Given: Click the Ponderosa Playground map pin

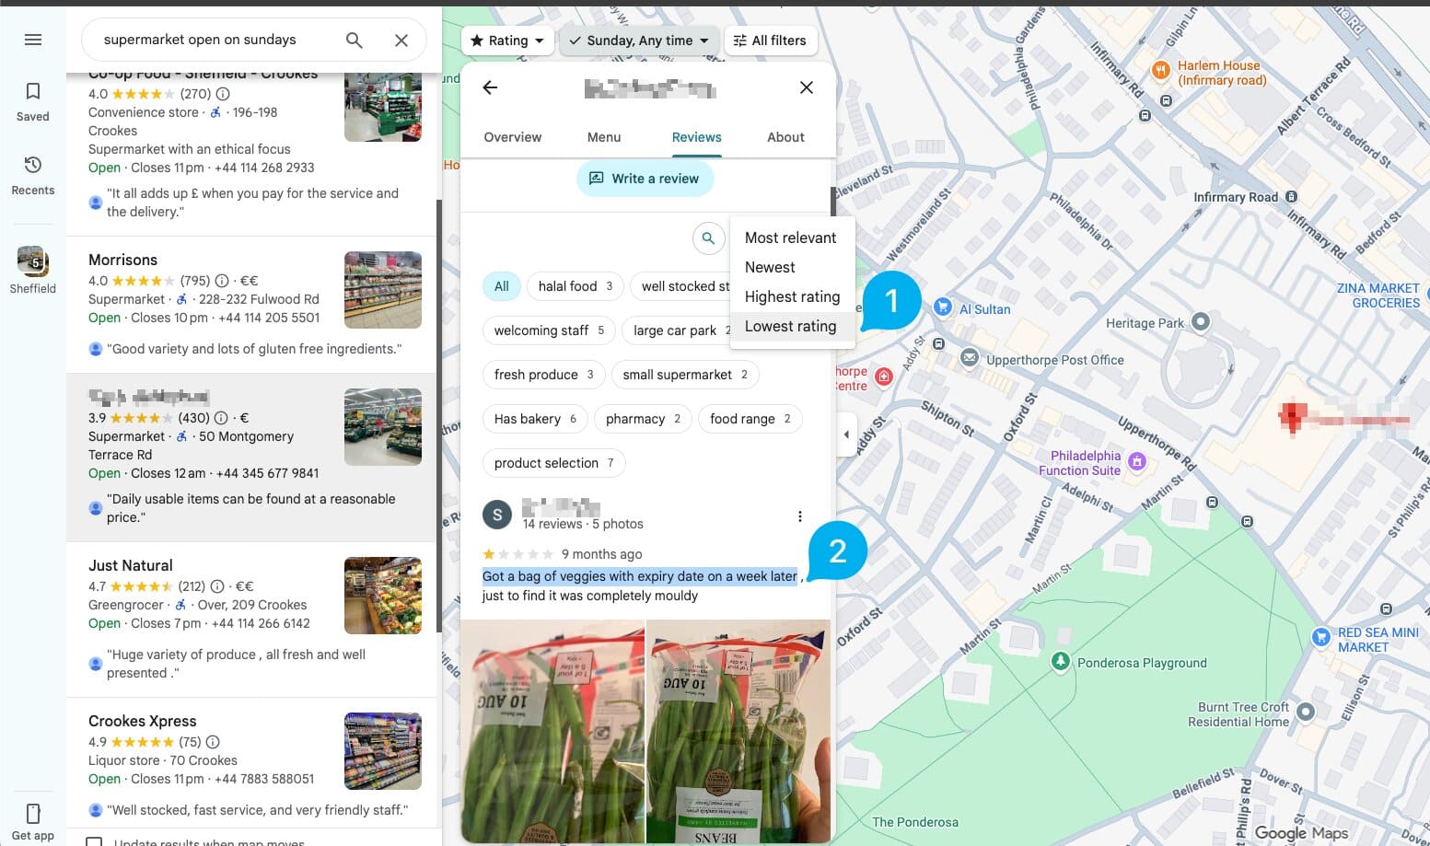Looking at the screenshot, I should (x=1060, y=661).
